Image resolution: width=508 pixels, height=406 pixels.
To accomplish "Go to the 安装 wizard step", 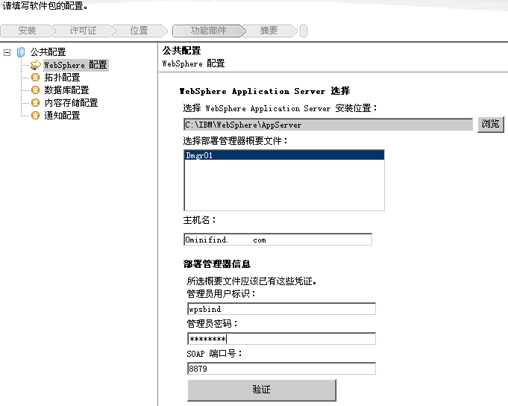I will tap(27, 31).
